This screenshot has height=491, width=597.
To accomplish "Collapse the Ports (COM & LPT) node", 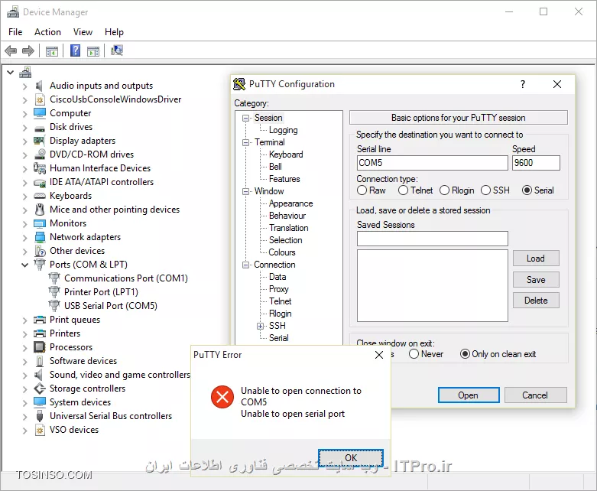I will click(x=25, y=265).
